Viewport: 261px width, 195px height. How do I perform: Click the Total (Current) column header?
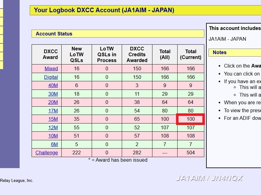tap(190, 54)
